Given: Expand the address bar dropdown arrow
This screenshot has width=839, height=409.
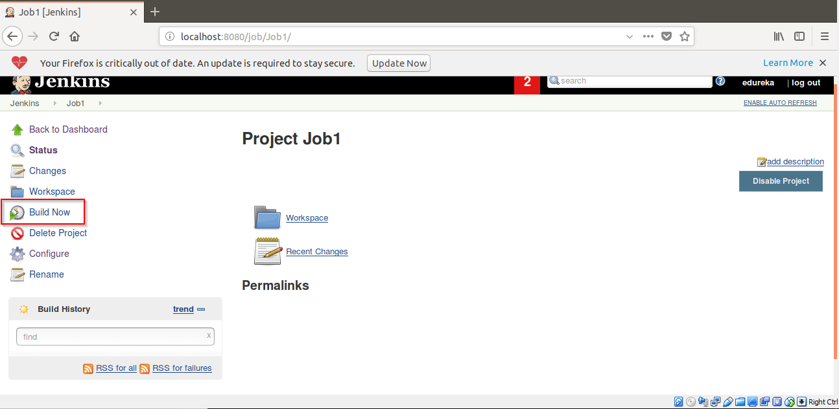Looking at the screenshot, I should coord(629,36).
